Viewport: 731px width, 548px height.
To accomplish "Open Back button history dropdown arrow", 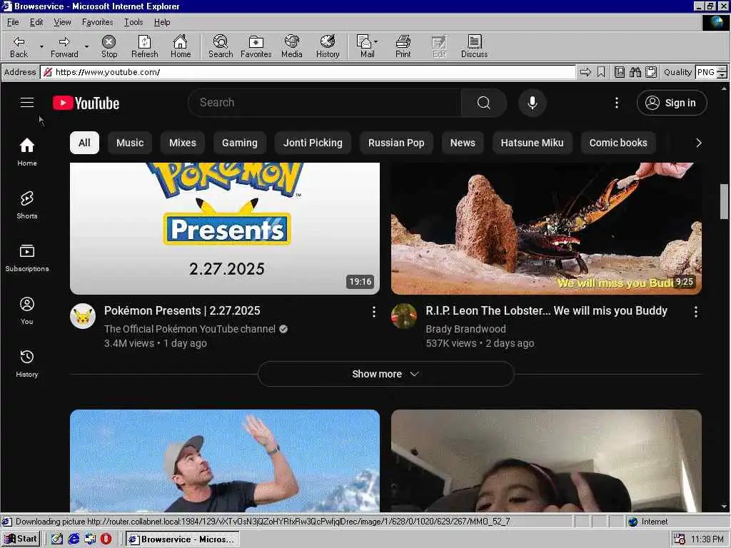I will point(41,46).
